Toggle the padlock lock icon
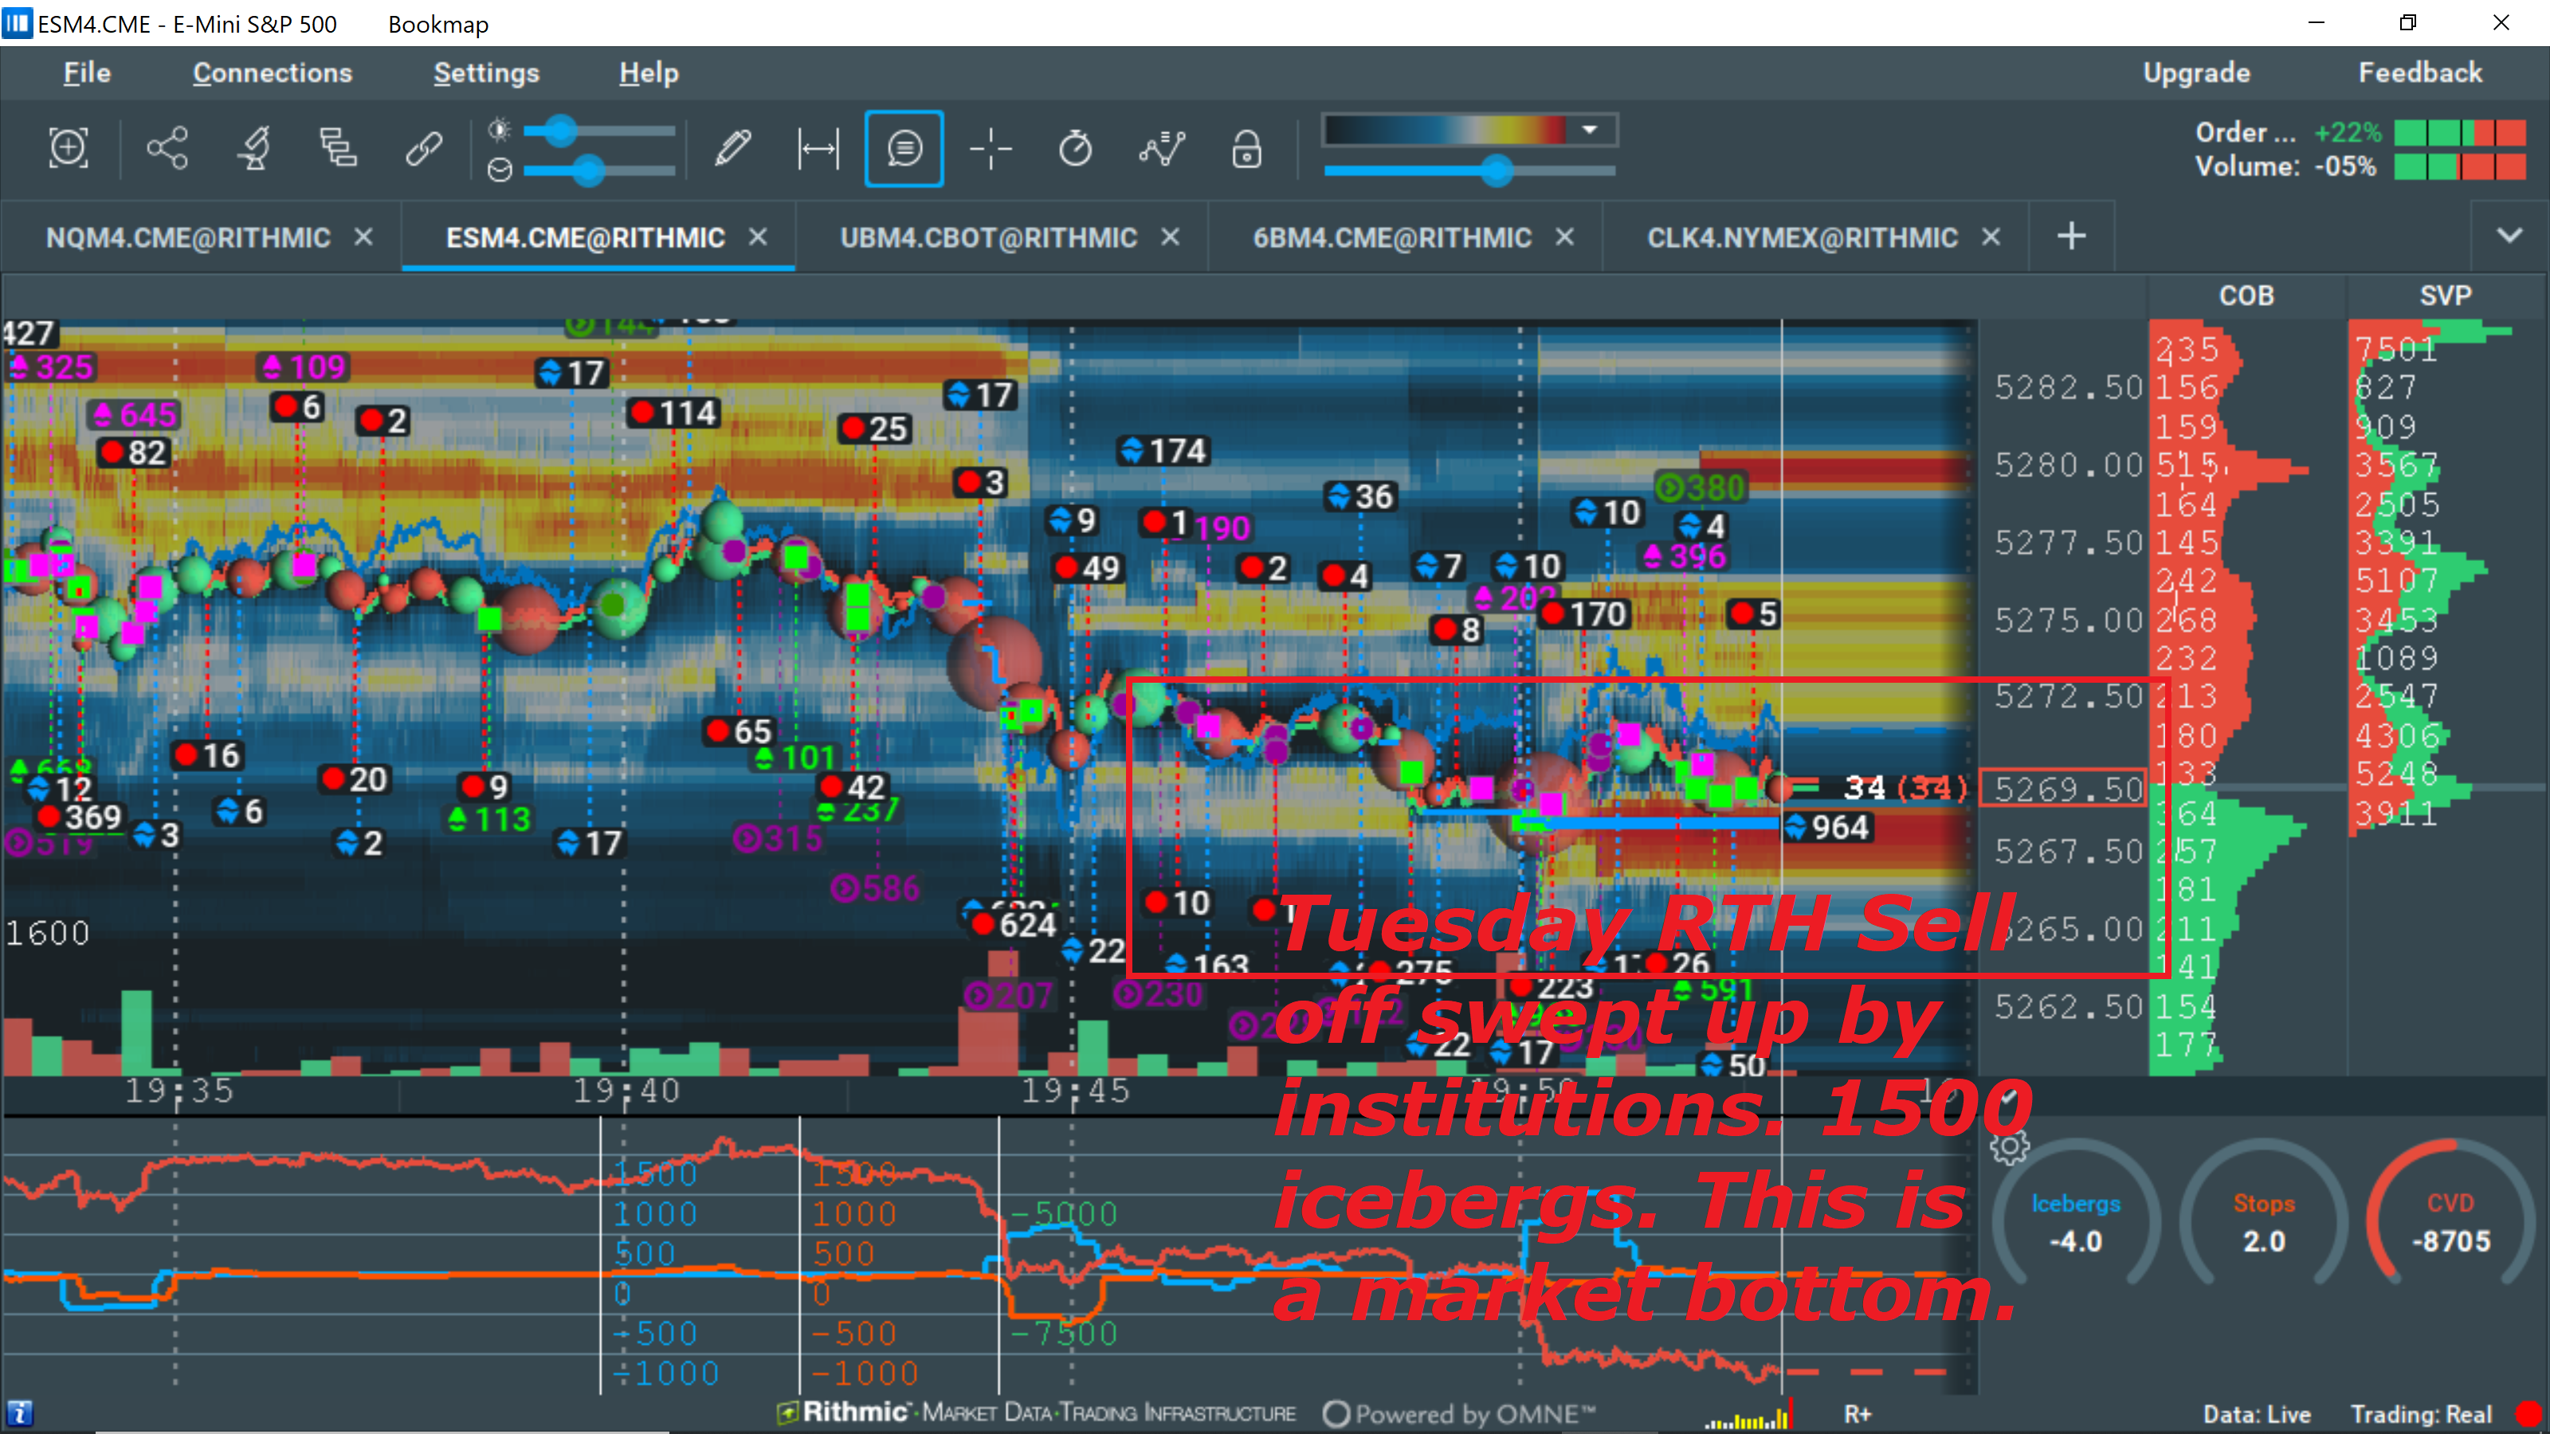 (1246, 148)
